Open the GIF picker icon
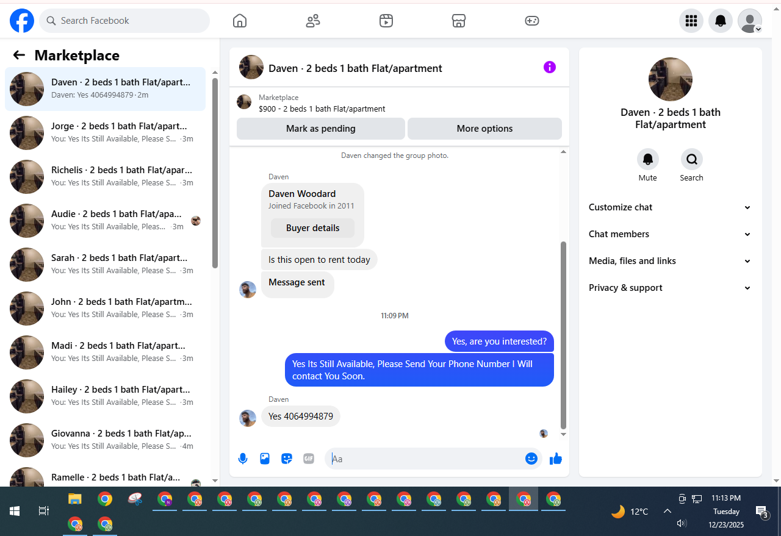The height and width of the screenshot is (536, 781). (x=309, y=459)
